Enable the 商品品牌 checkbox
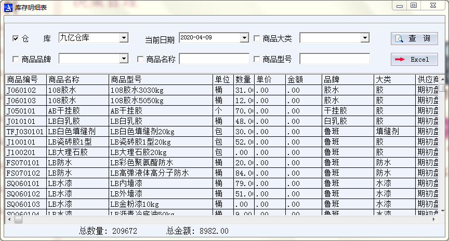 click(x=16, y=59)
